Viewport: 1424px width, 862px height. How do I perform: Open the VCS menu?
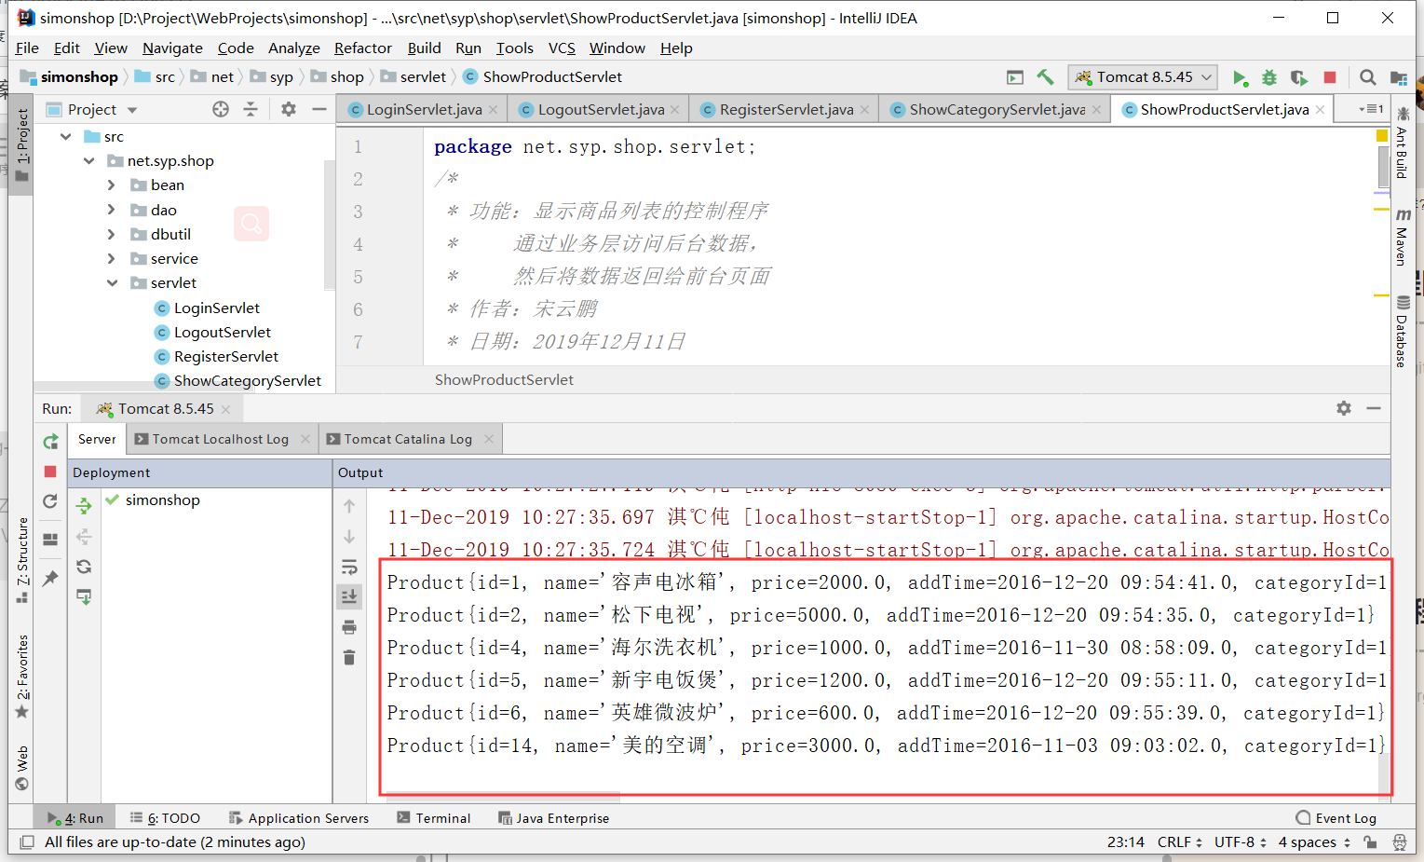pos(562,48)
